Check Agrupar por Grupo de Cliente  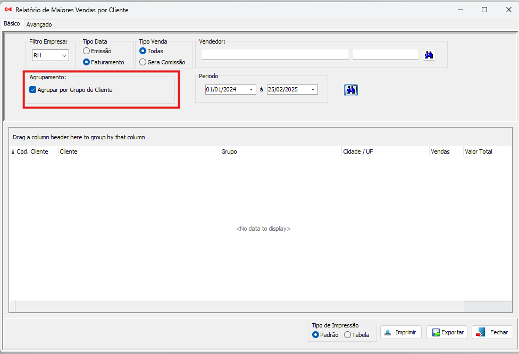click(33, 90)
